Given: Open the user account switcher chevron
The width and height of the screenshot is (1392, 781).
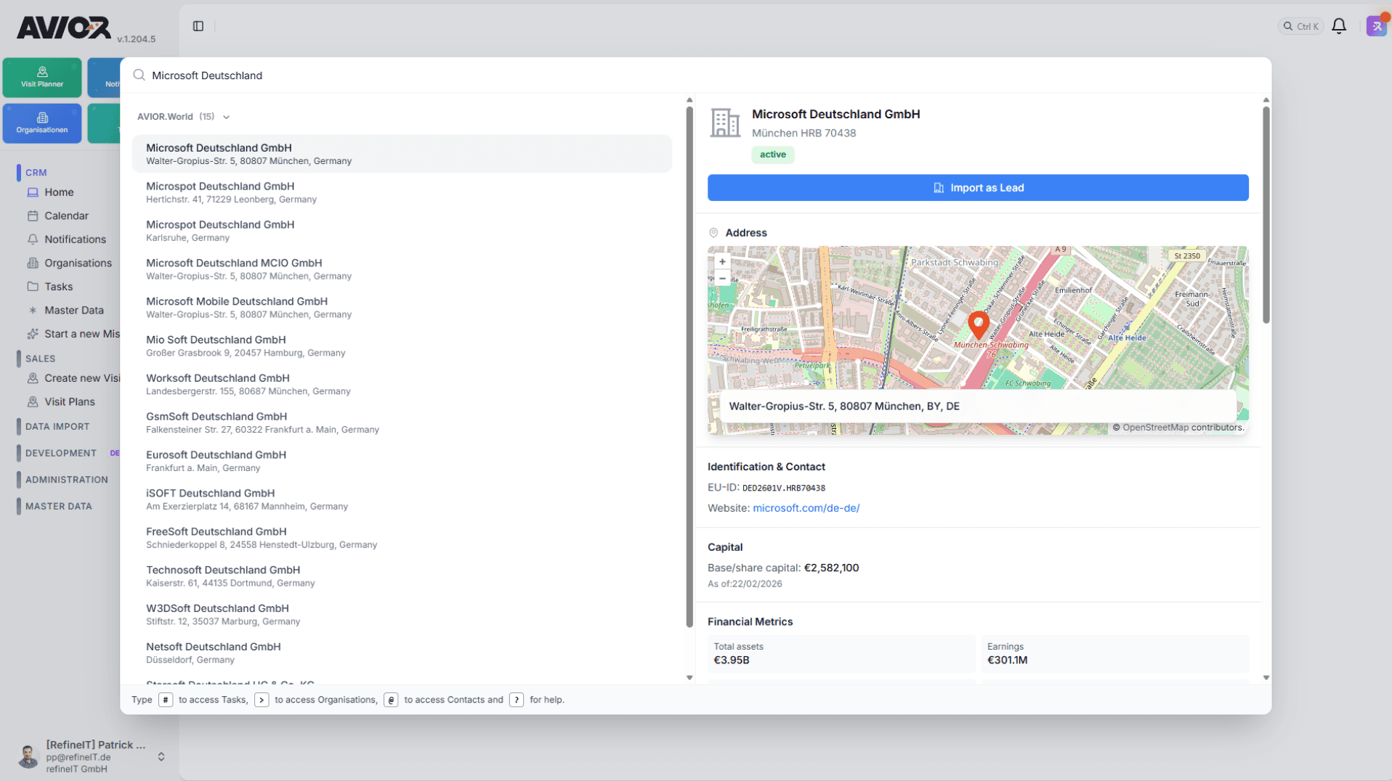Looking at the screenshot, I should [161, 756].
